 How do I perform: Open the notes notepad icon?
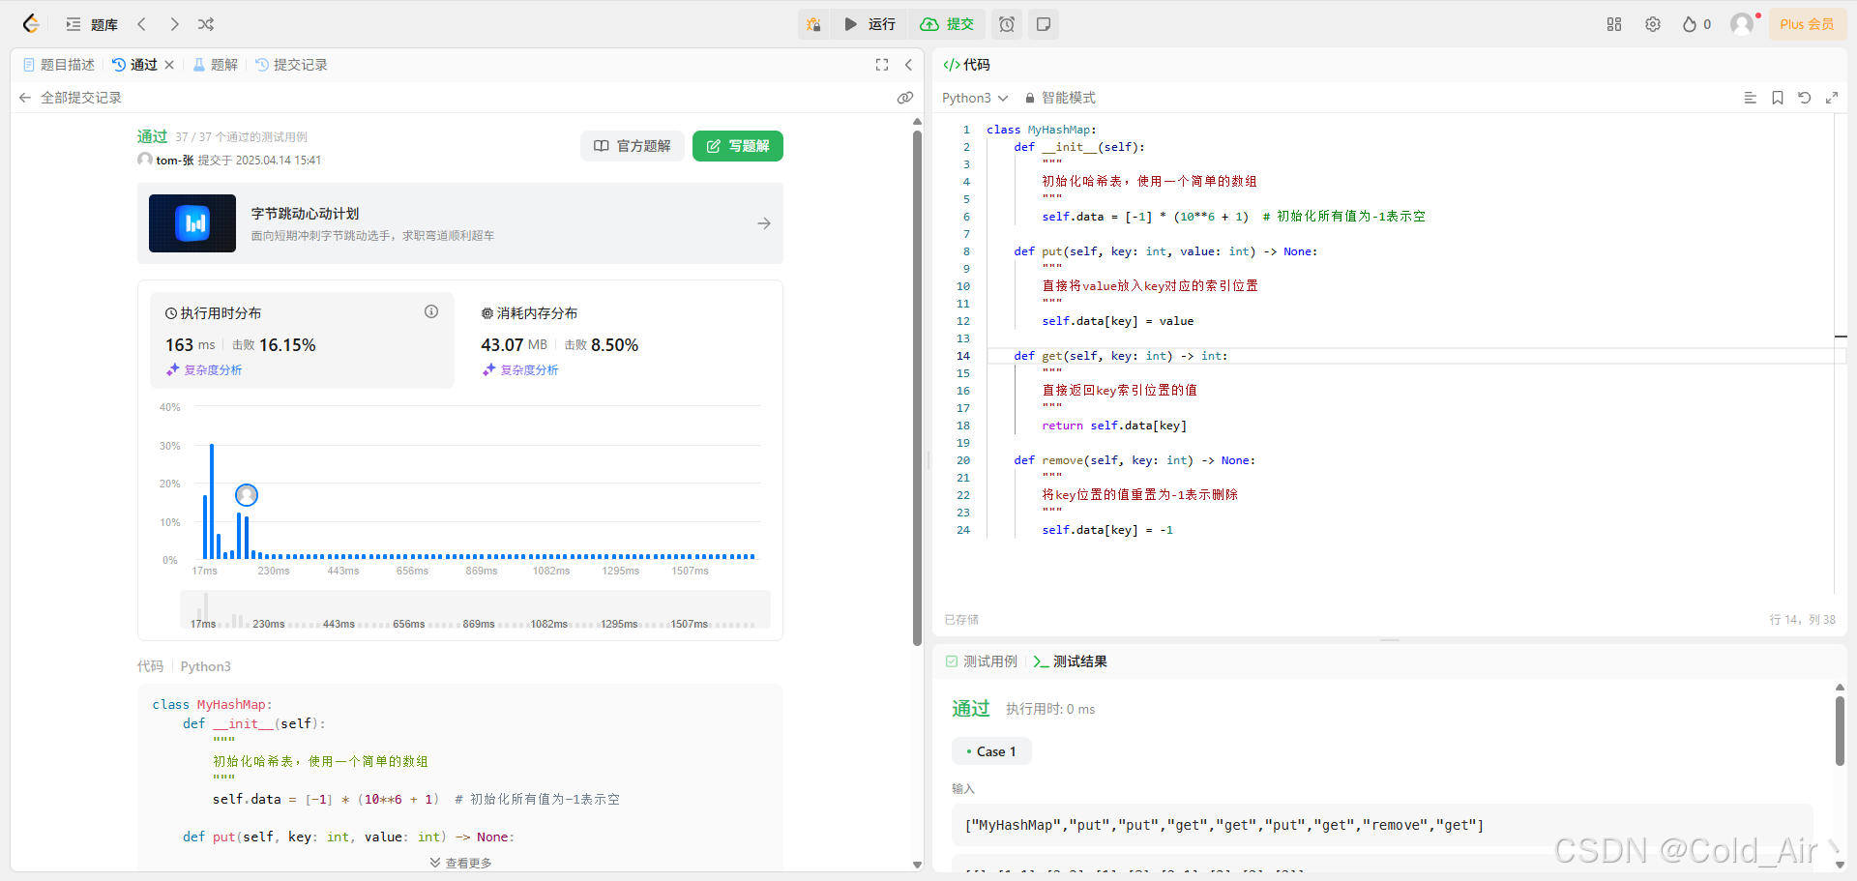pyautogui.click(x=1043, y=24)
